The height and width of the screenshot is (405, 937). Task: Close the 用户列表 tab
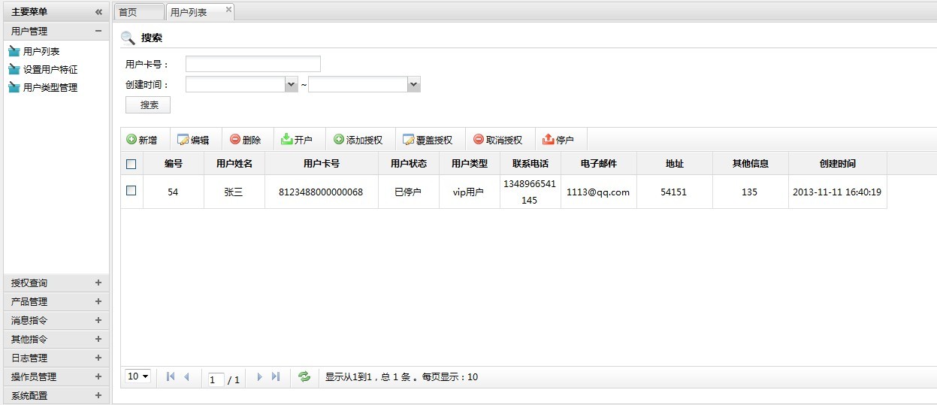pyautogui.click(x=228, y=10)
